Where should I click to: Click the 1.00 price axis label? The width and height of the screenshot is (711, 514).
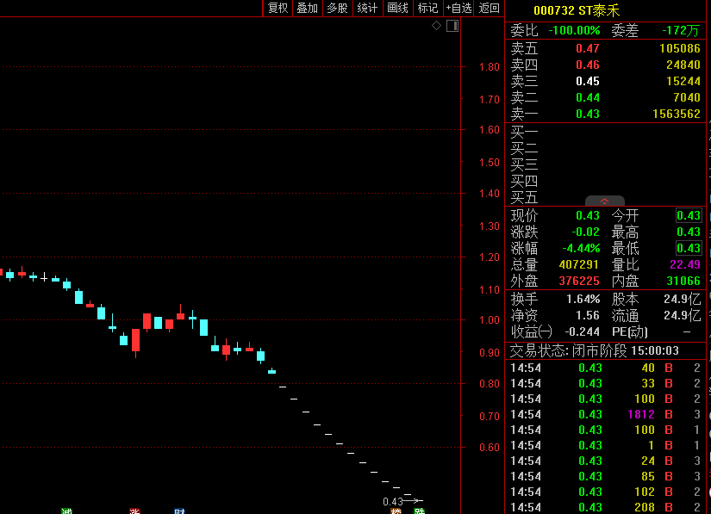point(490,319)
